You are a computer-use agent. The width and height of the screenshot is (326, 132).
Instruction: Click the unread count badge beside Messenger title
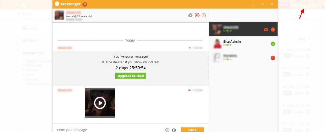point(85,4)
